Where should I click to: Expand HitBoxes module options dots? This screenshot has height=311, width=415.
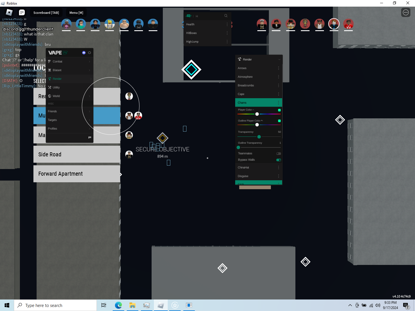click(227, 33)
